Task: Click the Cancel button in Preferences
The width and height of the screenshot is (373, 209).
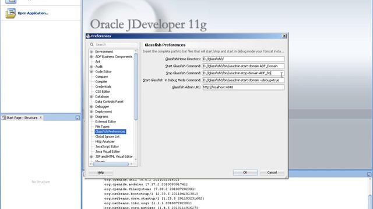Action: [272, 172]
